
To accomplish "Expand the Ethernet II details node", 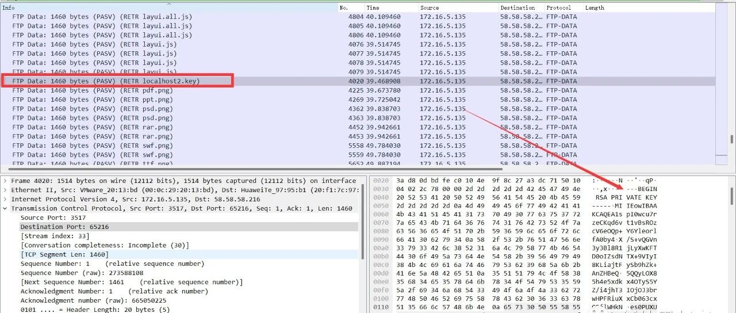I will [5, 190].
